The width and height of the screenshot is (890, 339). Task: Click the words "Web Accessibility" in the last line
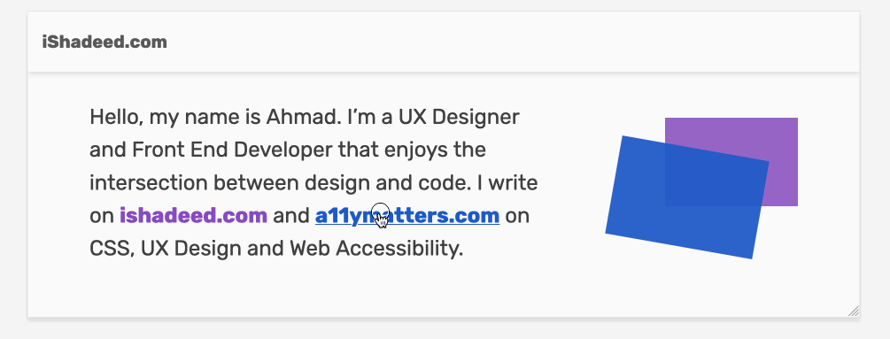click(x=372, y=249)
